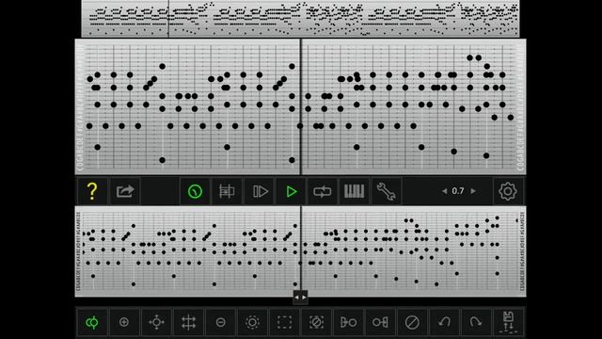602x339 pixels.
Task: Click the bar lines grid icon
Action: click(x=227, y=191)
